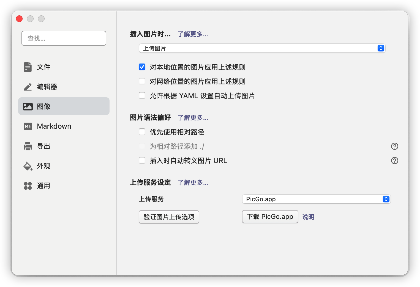Click the 文件 document icon in sidebar

28,67
